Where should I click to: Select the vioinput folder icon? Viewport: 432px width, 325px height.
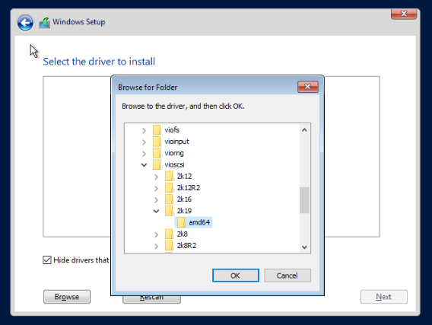pos(157,142)
